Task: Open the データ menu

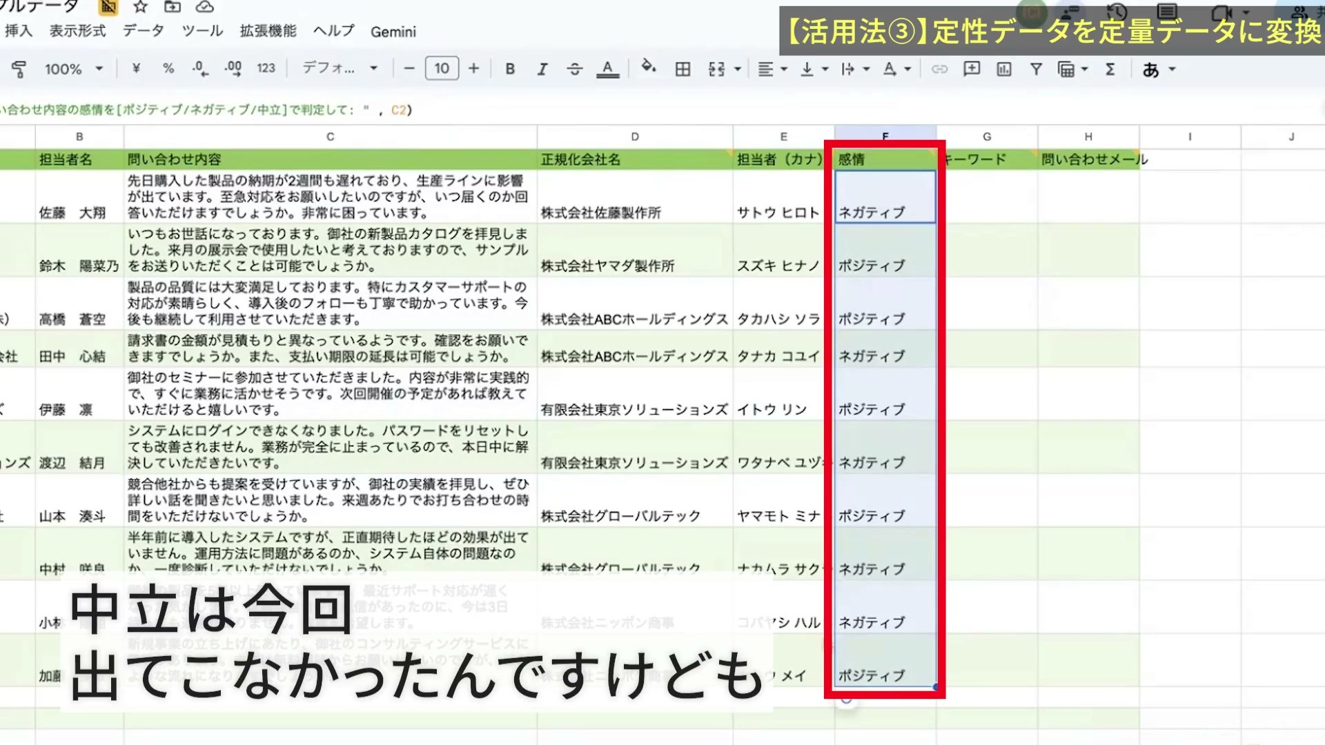Action: point(144,31)
